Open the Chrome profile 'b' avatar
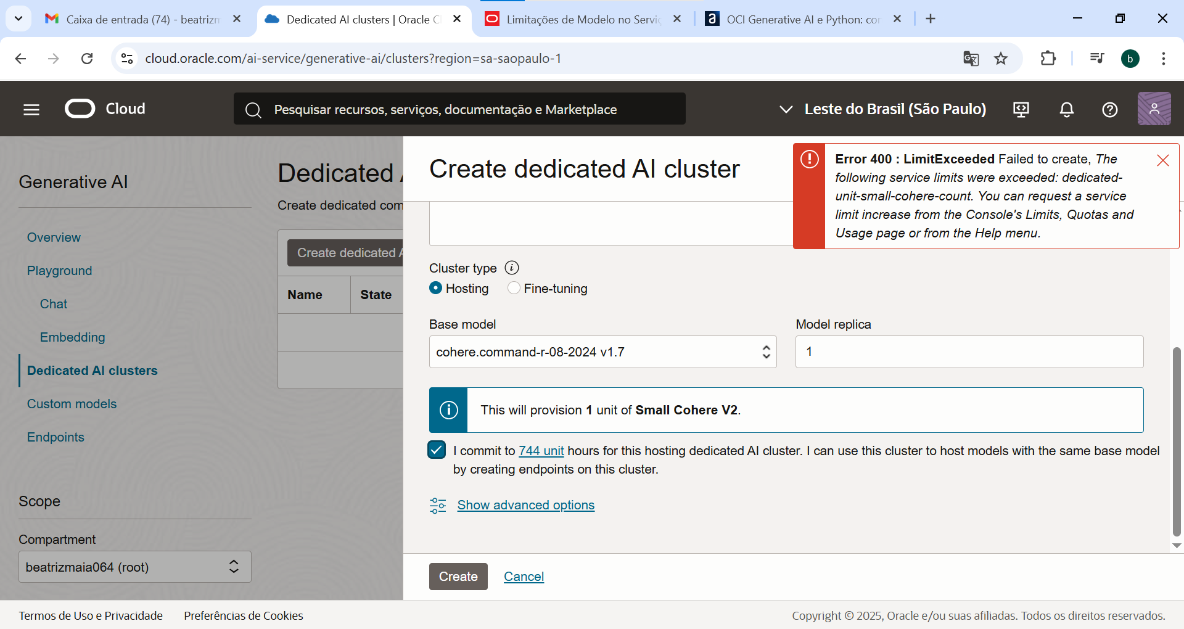The width and height of the screenshot is (1184, 629). (x=1130, y=59)
